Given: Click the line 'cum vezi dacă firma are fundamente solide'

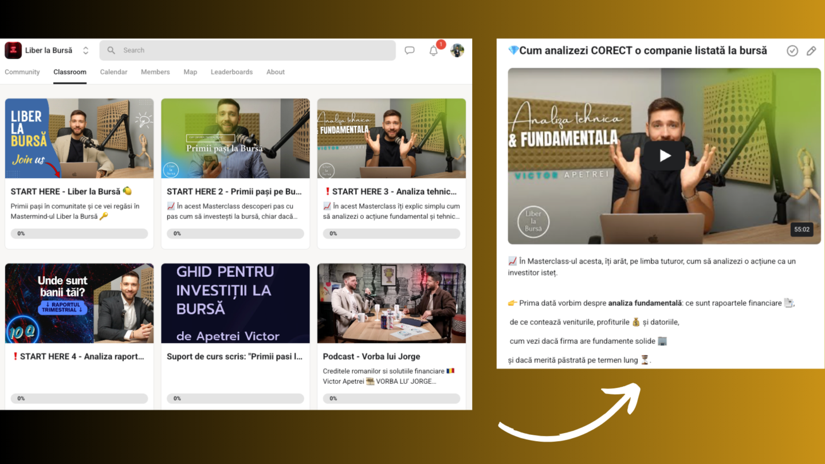Looking at the screenshot, I should (588, 341).
